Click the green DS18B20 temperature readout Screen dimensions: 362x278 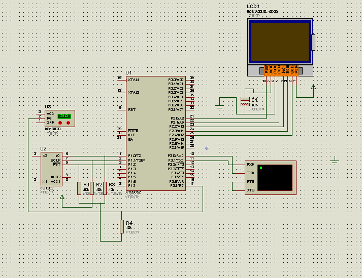pyautogui.click(x=64, y=116)
